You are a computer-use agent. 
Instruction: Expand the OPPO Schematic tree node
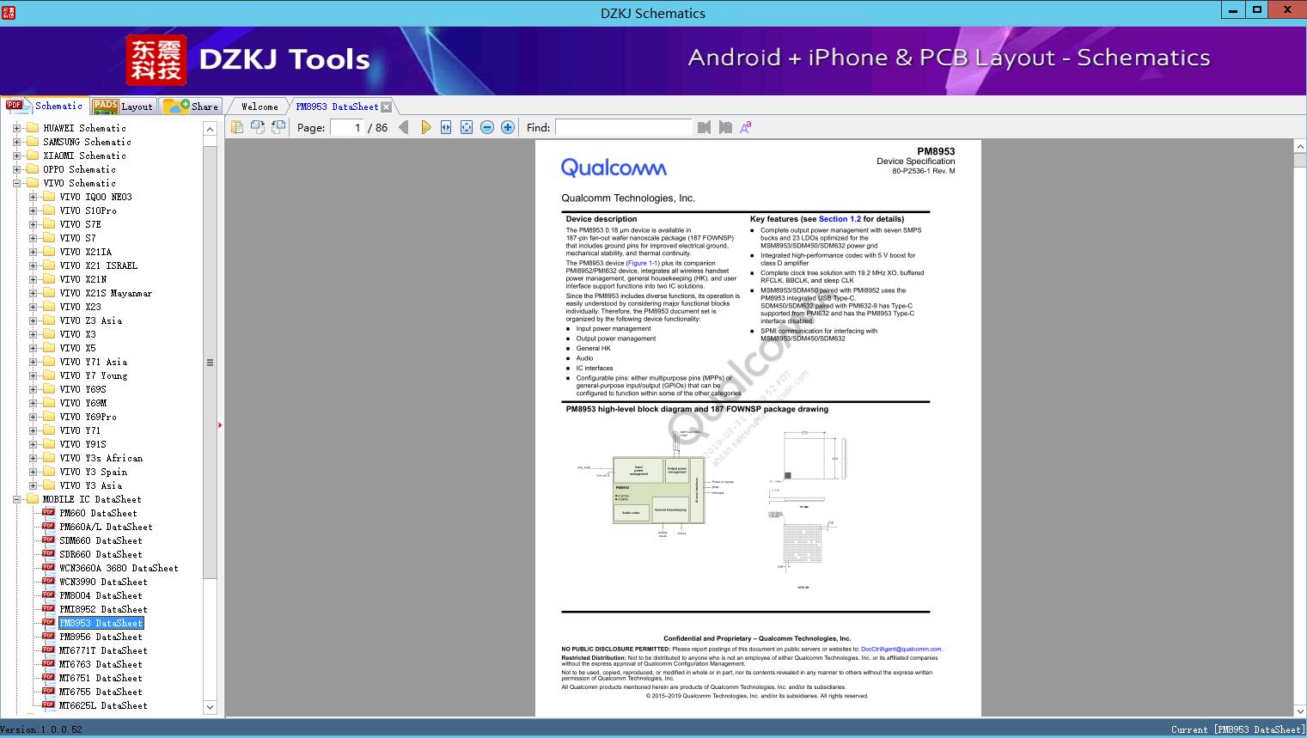[16, 169]
